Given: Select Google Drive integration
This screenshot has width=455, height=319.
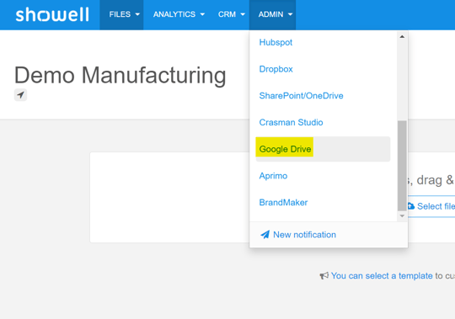Looking at the screenshot, I should [323, 149].
